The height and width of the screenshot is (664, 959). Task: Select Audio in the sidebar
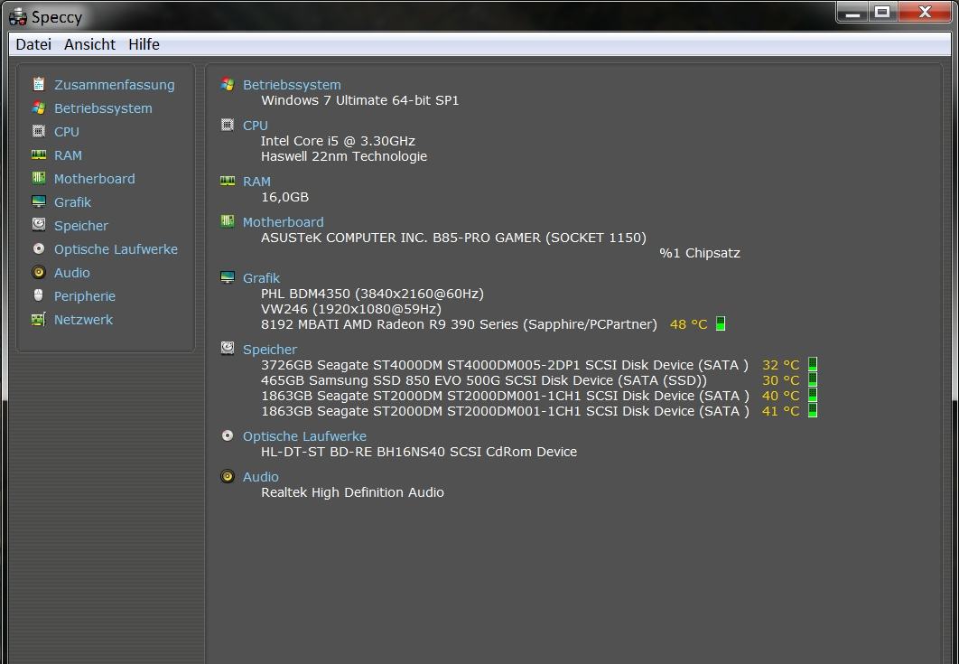(x=71, y=272)
